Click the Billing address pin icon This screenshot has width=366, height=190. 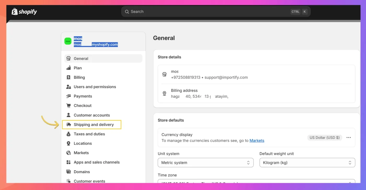point(164,93)
